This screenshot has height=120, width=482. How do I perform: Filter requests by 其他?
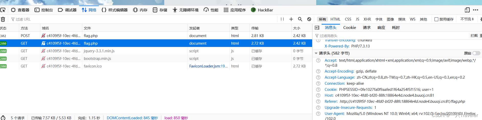(424, 19)
